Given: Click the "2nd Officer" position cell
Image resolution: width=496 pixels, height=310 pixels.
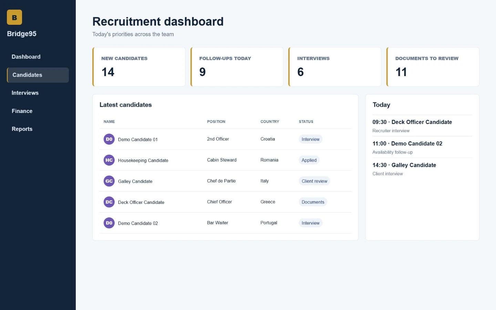Looking at the screenshot, I should [x=218, y=139].
